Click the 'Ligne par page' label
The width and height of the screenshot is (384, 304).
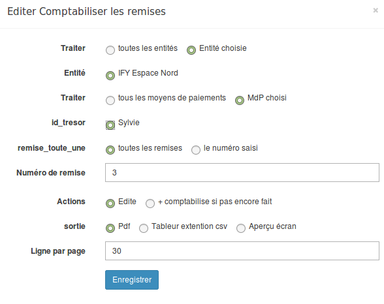58,251
